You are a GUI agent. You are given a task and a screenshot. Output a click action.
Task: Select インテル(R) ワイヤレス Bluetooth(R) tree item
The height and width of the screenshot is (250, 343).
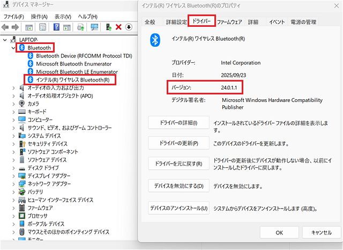pyautogui.click(x=73, y=80)
